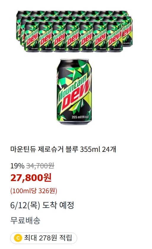
Task: Click the leftmost can in front row
Action: click(32, 37)
